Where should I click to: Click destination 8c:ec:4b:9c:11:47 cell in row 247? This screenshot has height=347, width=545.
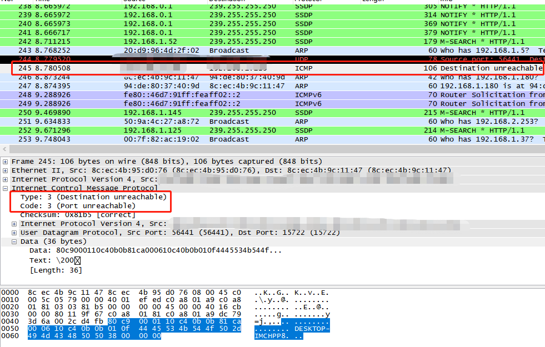pos(247,86)
